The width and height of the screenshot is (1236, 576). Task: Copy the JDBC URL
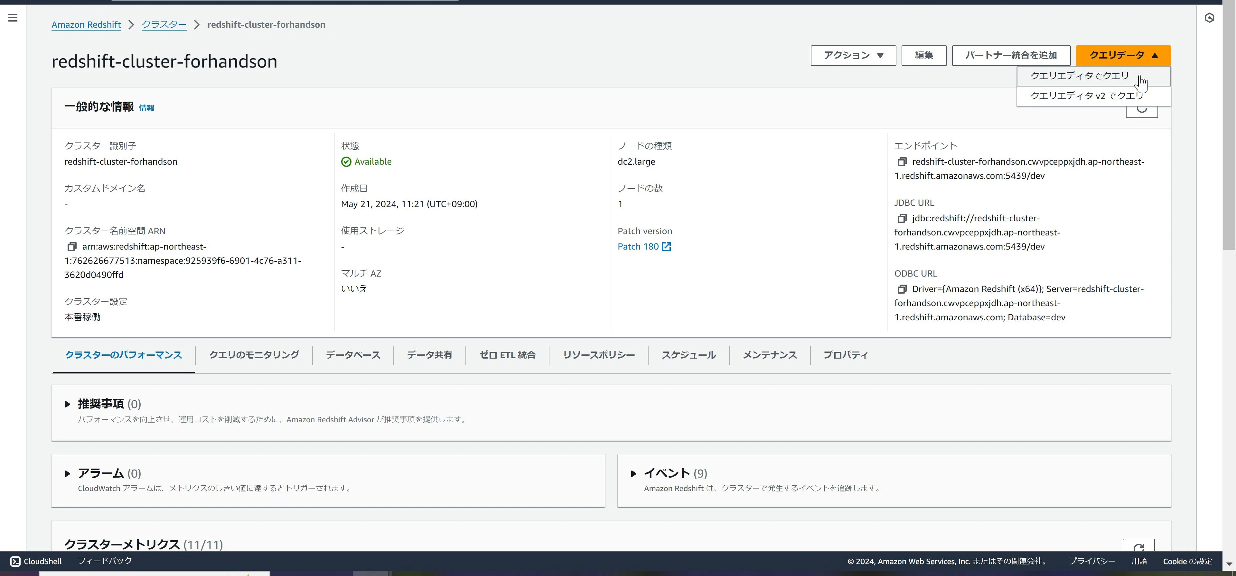902,219
